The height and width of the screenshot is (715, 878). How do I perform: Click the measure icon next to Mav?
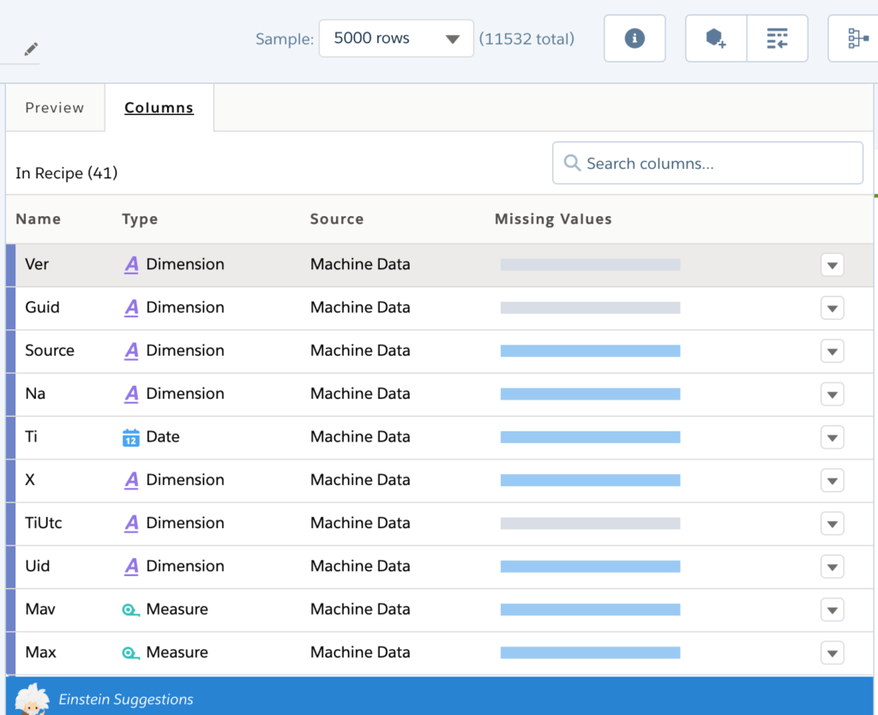pyautogui.click(x=130, y=610)
